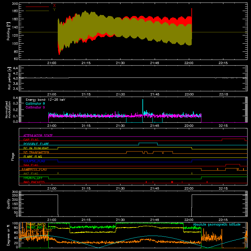Click the 22:15 tick under Quality plot
Image resolution: width=251 pixels, height=251 pixels.
(x=223, y=220)
